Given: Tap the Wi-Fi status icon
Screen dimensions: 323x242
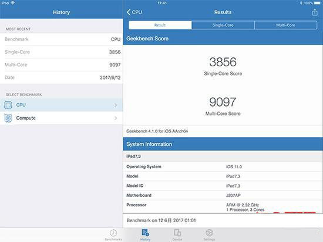Looking at the screenshot, I should pyautogui.click(x=12, y=3).
